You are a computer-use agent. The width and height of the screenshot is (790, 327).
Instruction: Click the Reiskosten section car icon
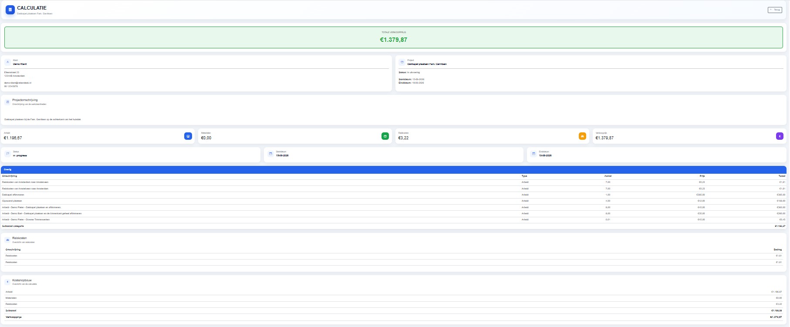(7, 240)
